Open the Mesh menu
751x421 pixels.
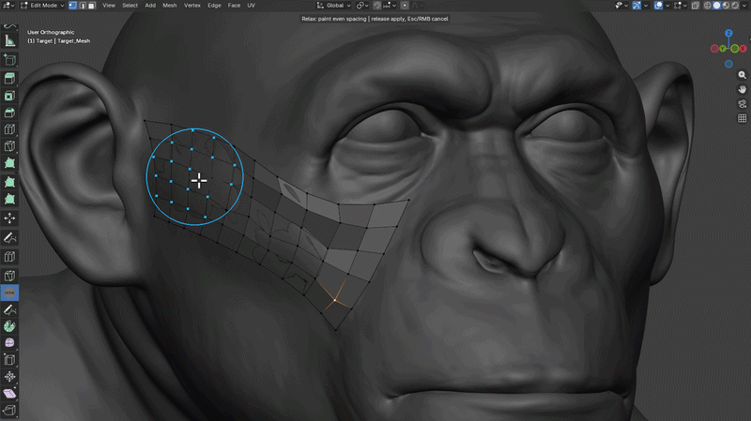coord(170,6)
